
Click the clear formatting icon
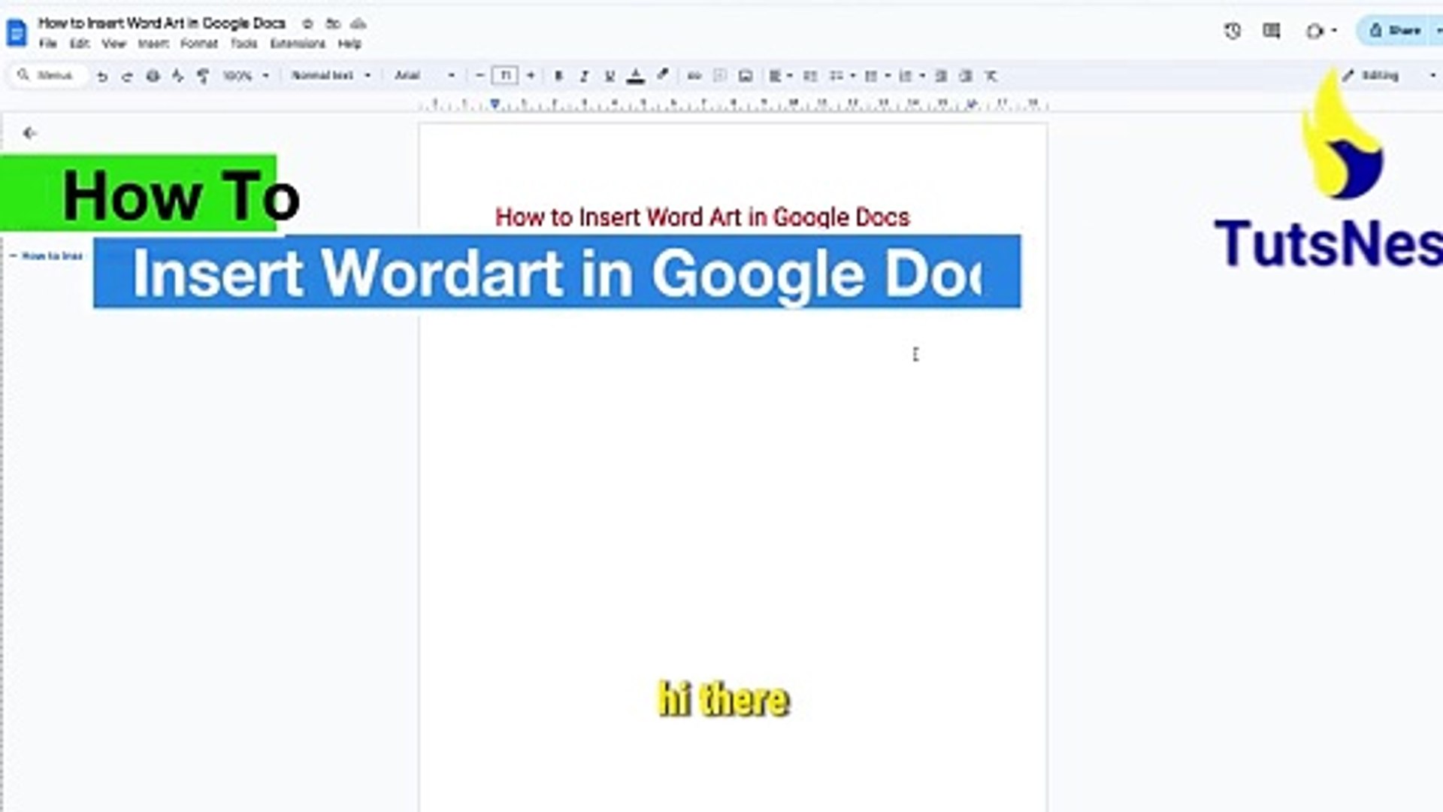tap(991, 76)
